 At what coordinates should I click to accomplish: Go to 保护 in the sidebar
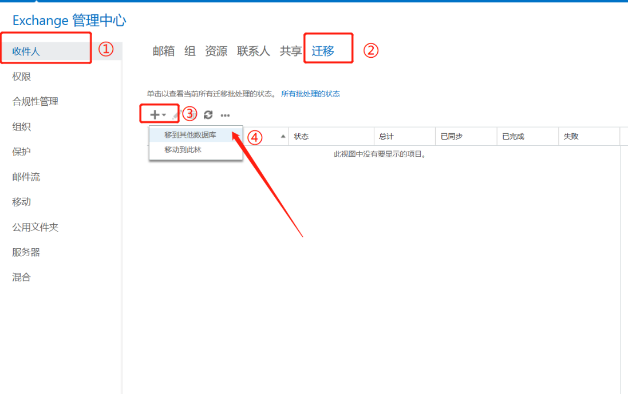(21, 152)
